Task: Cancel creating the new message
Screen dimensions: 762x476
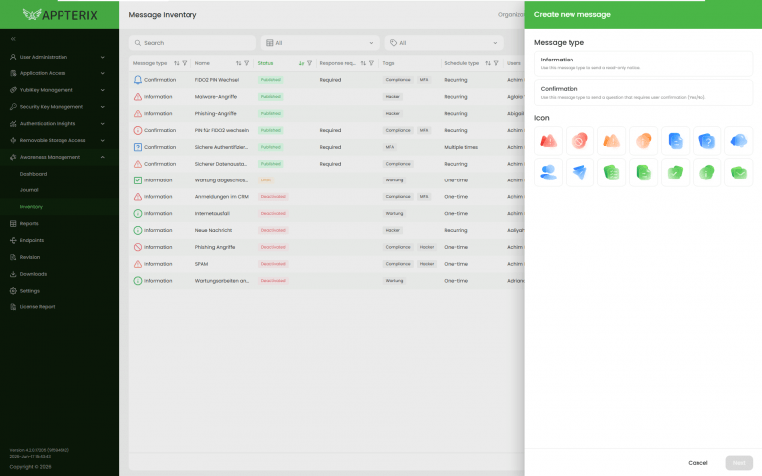Action: point(698,463)
